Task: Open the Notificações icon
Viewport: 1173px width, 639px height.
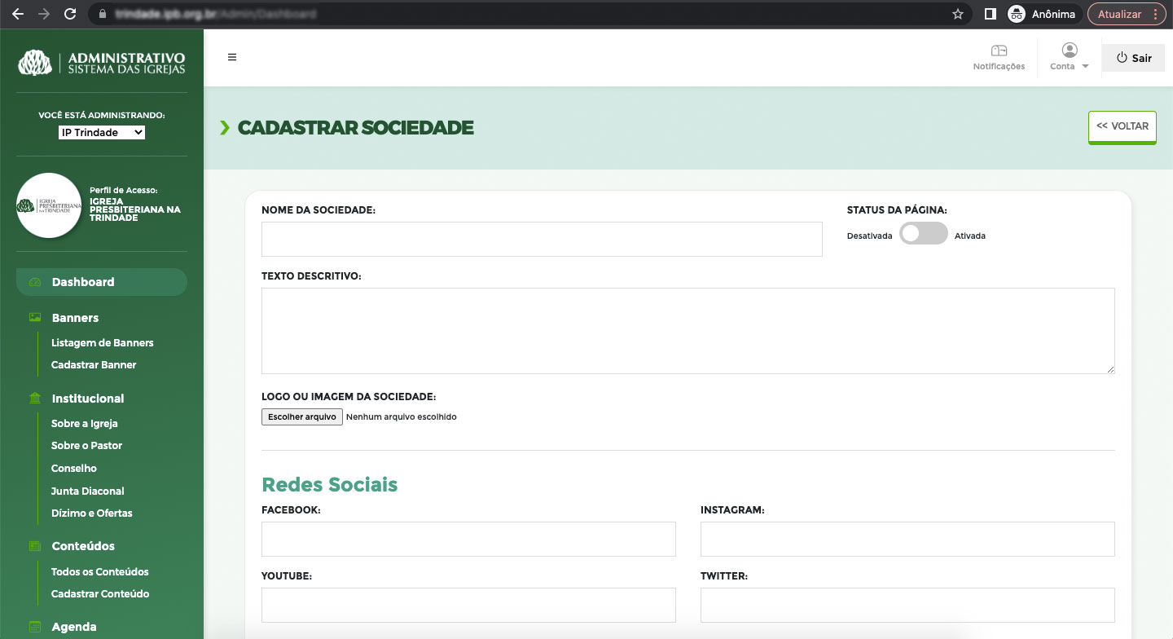Action: (x=999, y=51)
